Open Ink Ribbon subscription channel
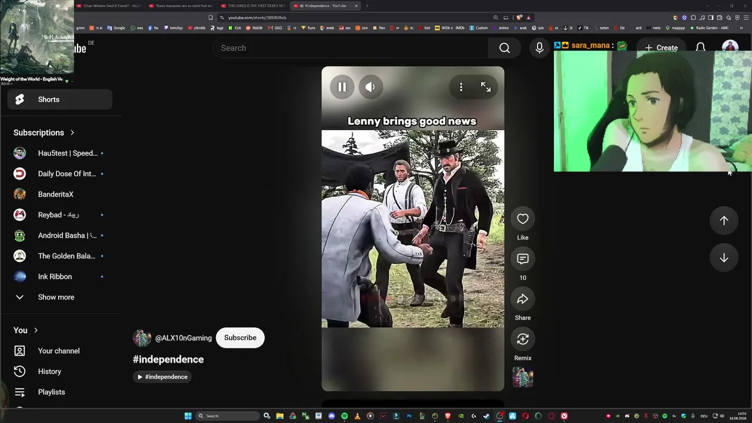The width and height of the screenshot is (752, 423). tap(60, 277)
